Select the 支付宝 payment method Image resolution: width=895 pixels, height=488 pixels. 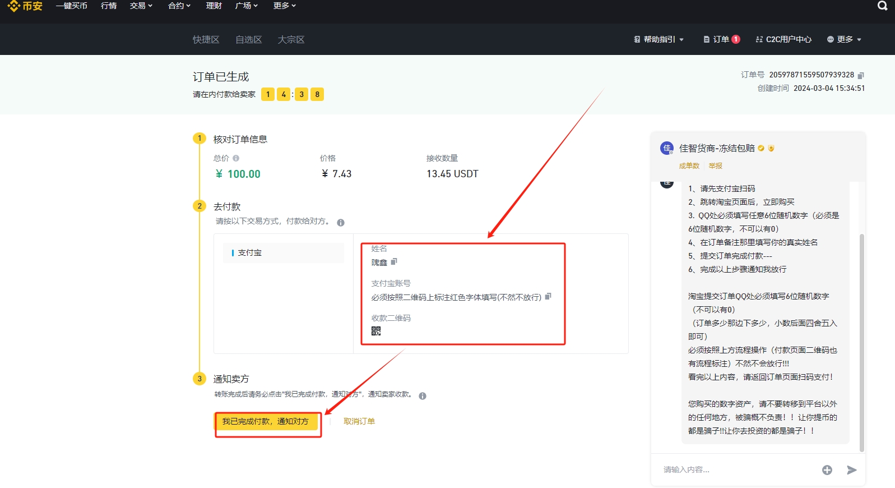pos(284,253)
